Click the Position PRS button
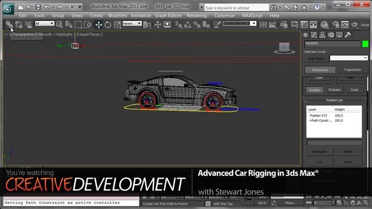The height and width of the screenshot is (209, 372). (x=314, y=90)
